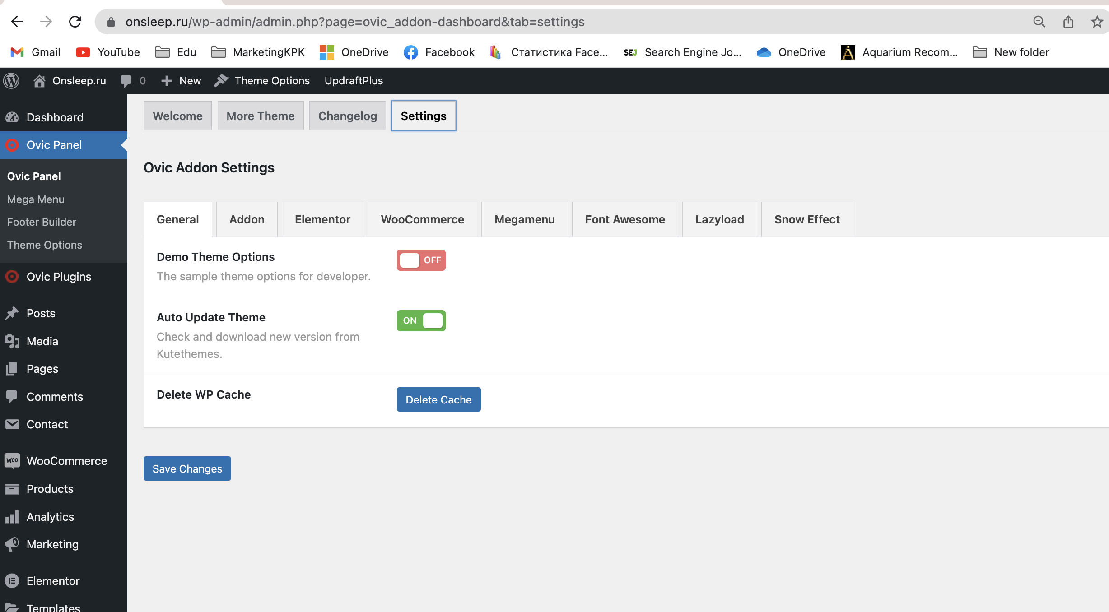Switch to the Elementor settings tab
The image size is (1109, 612).
pos(323,219)
